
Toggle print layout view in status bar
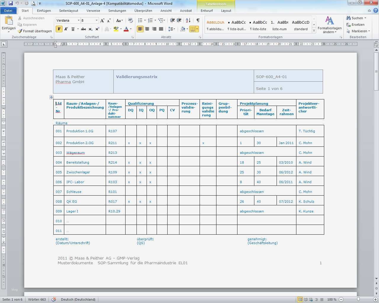(300, 299)
